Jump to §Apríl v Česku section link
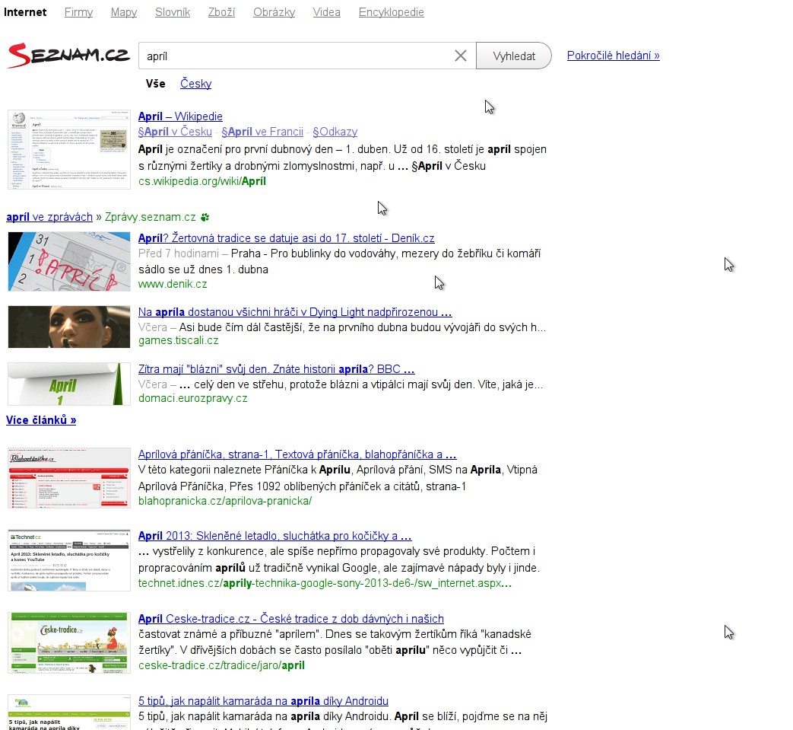Viewport: 793px width, 730px height. 175,132
